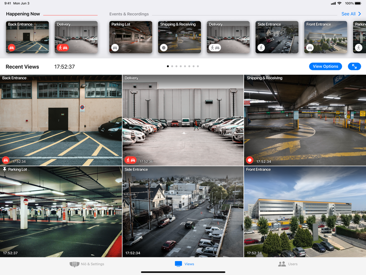Open Front Entrance recording thumbnail
The image size is (366, 275).
(x=326, y=37)
